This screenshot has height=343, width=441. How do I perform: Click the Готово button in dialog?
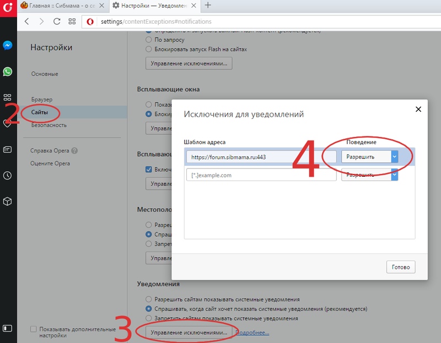[x=400, y=267]
